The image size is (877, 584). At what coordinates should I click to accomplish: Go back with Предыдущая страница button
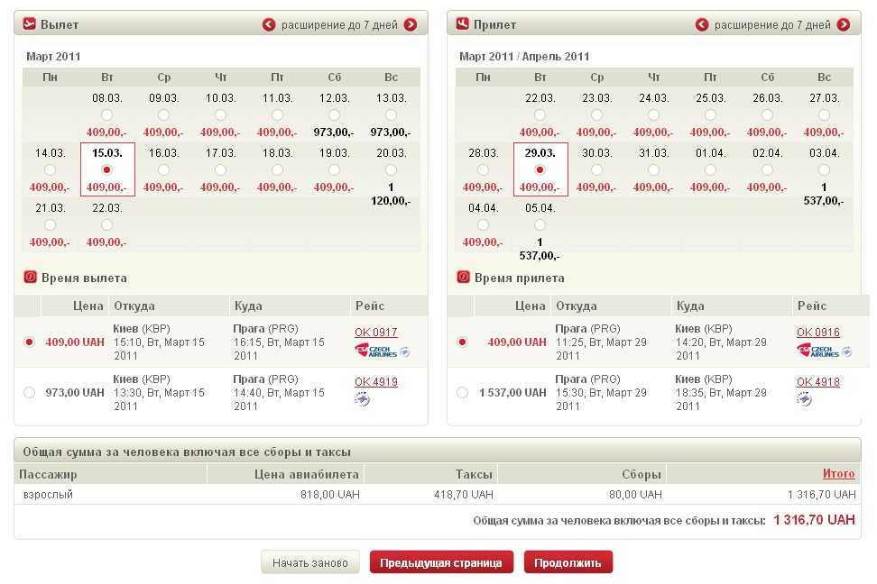[x=441, y=562]
